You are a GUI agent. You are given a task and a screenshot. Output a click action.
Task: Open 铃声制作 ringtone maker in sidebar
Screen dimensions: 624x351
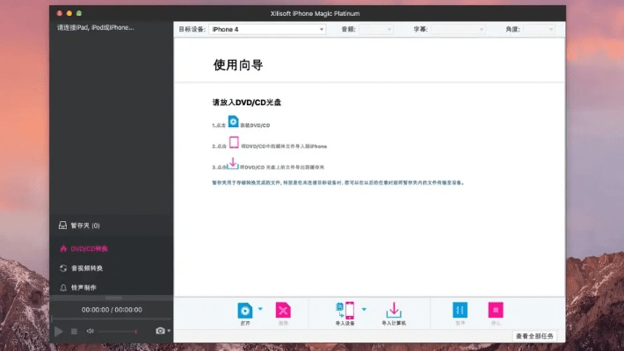click(x=83, y=288)
